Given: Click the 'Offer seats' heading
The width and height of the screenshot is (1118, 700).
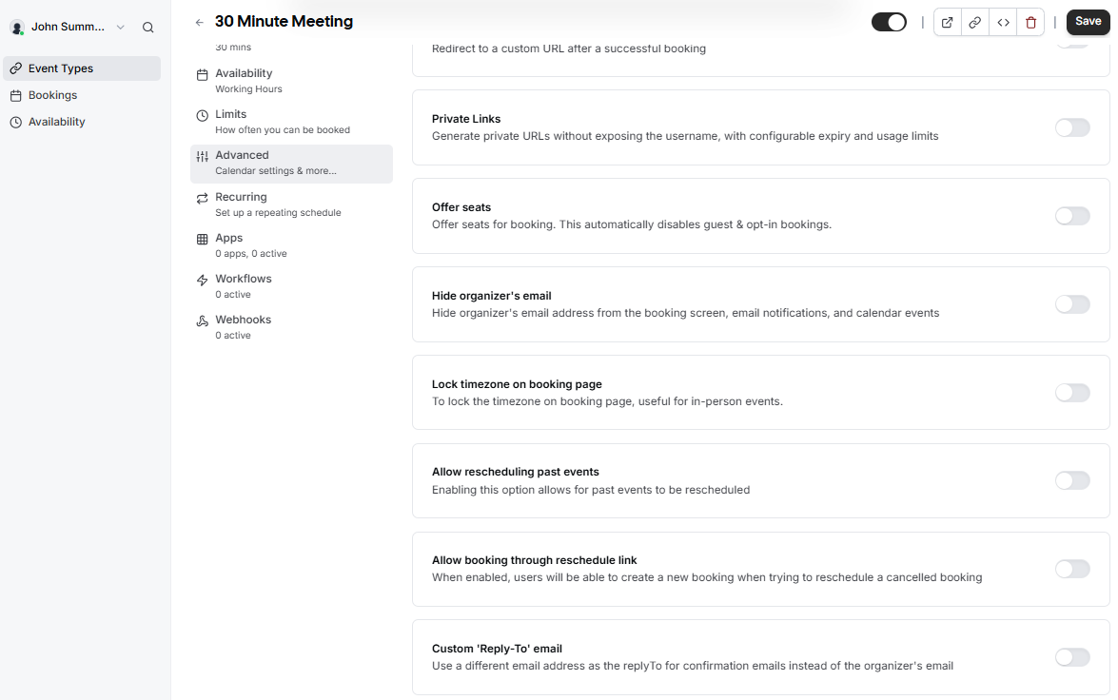Looking at the screenshot, I should coord(461,207).
